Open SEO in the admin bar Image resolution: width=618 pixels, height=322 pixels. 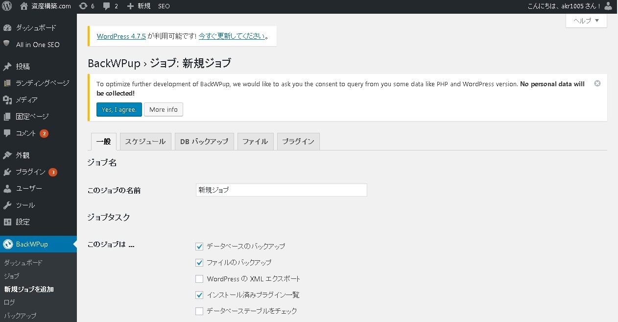(164, 6)
